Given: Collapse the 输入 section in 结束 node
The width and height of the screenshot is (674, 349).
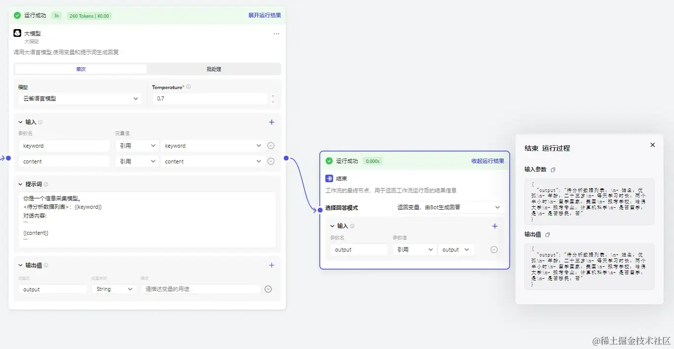Looking at the screenshot, I should pyautogui.click(x=332, y=226).
